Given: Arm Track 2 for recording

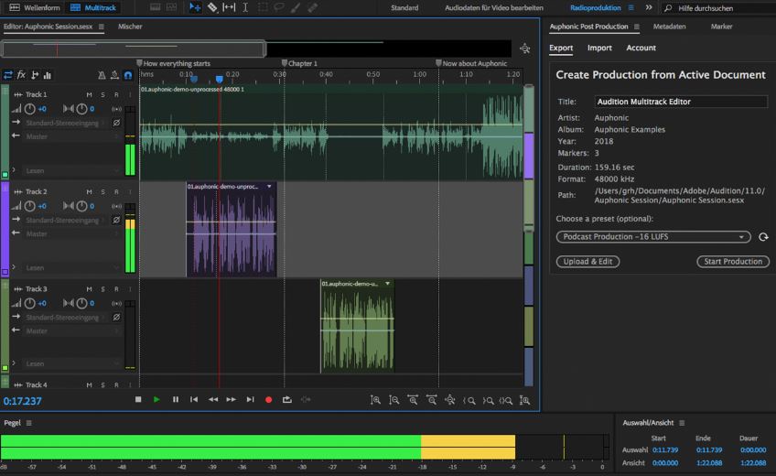Looking at the screenshot, I should coord(116,191).
